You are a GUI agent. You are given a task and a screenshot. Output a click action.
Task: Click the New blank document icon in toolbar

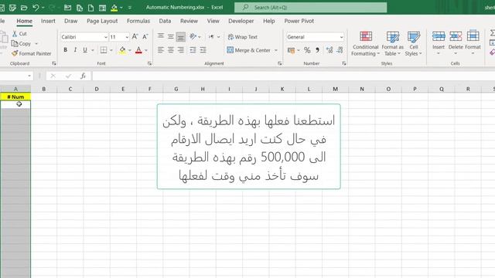tap(91, 8)
